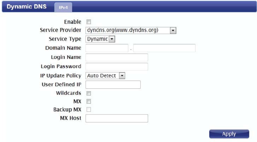Image resolution: width=257 pixels, height=142 pixels.
Task: Focus the MX Host text box
Action: click(116, 118)
